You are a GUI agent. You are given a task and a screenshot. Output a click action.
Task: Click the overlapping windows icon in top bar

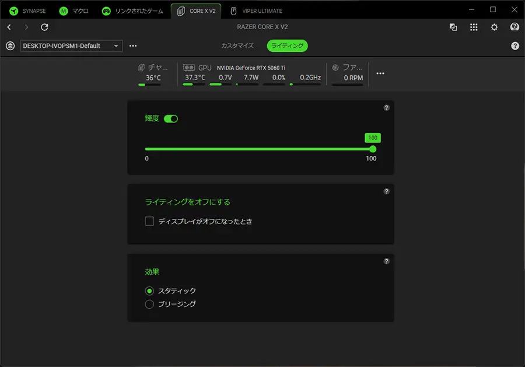453,27
